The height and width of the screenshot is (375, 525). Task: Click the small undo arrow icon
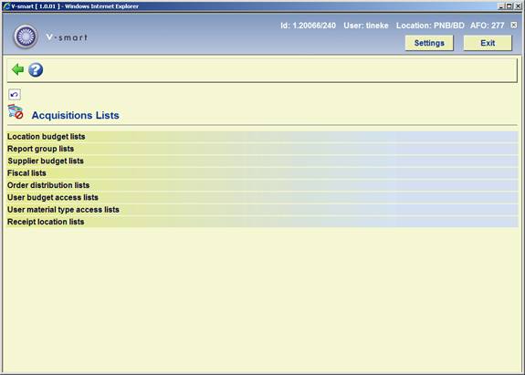coord(15,95)
